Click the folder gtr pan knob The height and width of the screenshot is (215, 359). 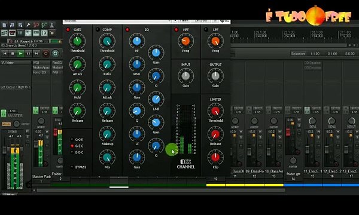coord(293,161)
